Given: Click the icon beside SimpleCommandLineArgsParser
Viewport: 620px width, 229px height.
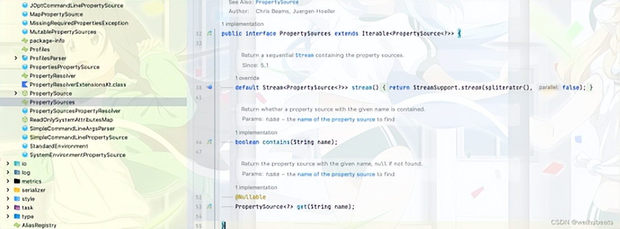Looking at the screenshot, I should tap(25, 129).
